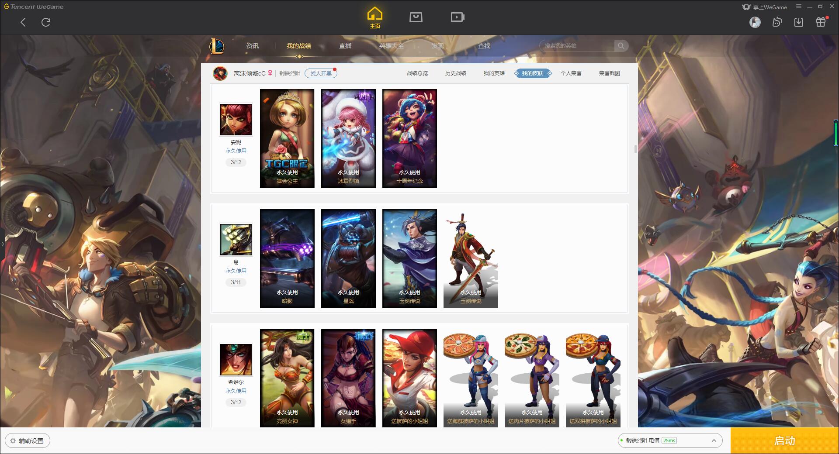This screenshot has height=454, width=839.
Task: Expand the left side panel arrow
Action: coord(2,244)
